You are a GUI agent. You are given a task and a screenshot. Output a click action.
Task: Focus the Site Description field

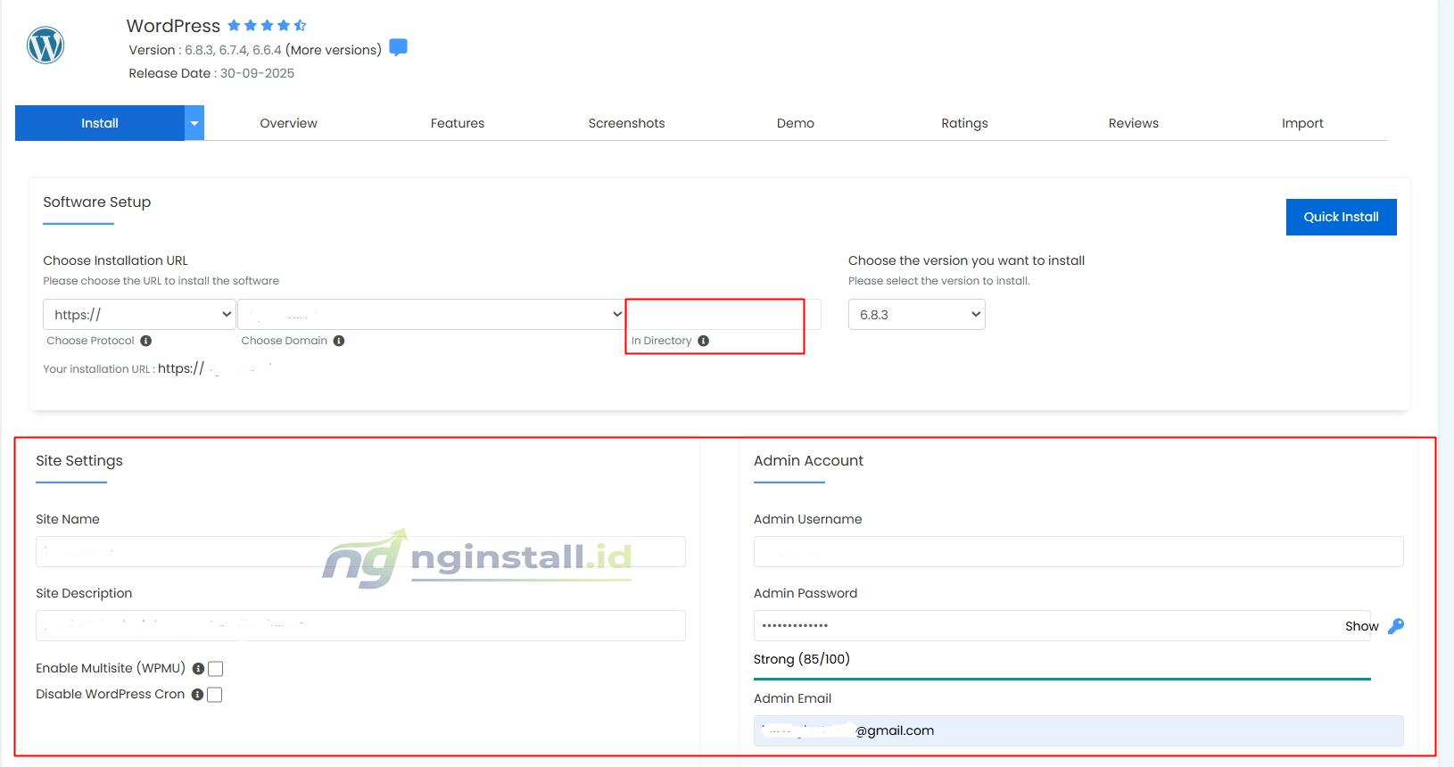point(360,625)
